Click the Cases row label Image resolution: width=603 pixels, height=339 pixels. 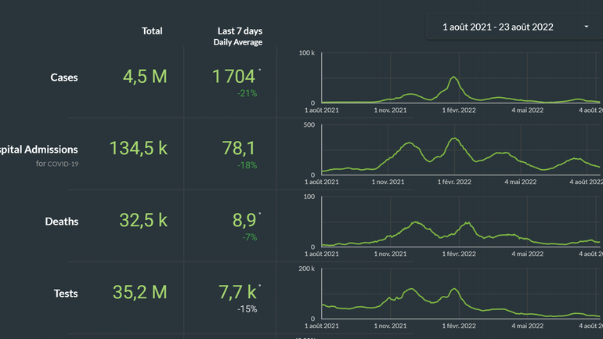click(64, 78)
